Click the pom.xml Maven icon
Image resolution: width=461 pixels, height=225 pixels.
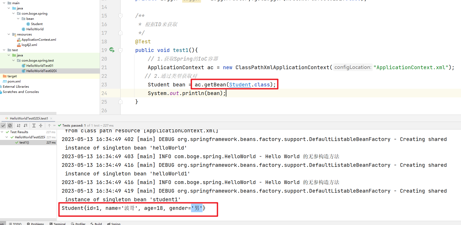tap(5, 81)
